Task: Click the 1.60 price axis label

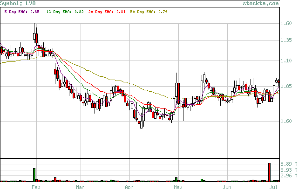Action: click(286, 23)
